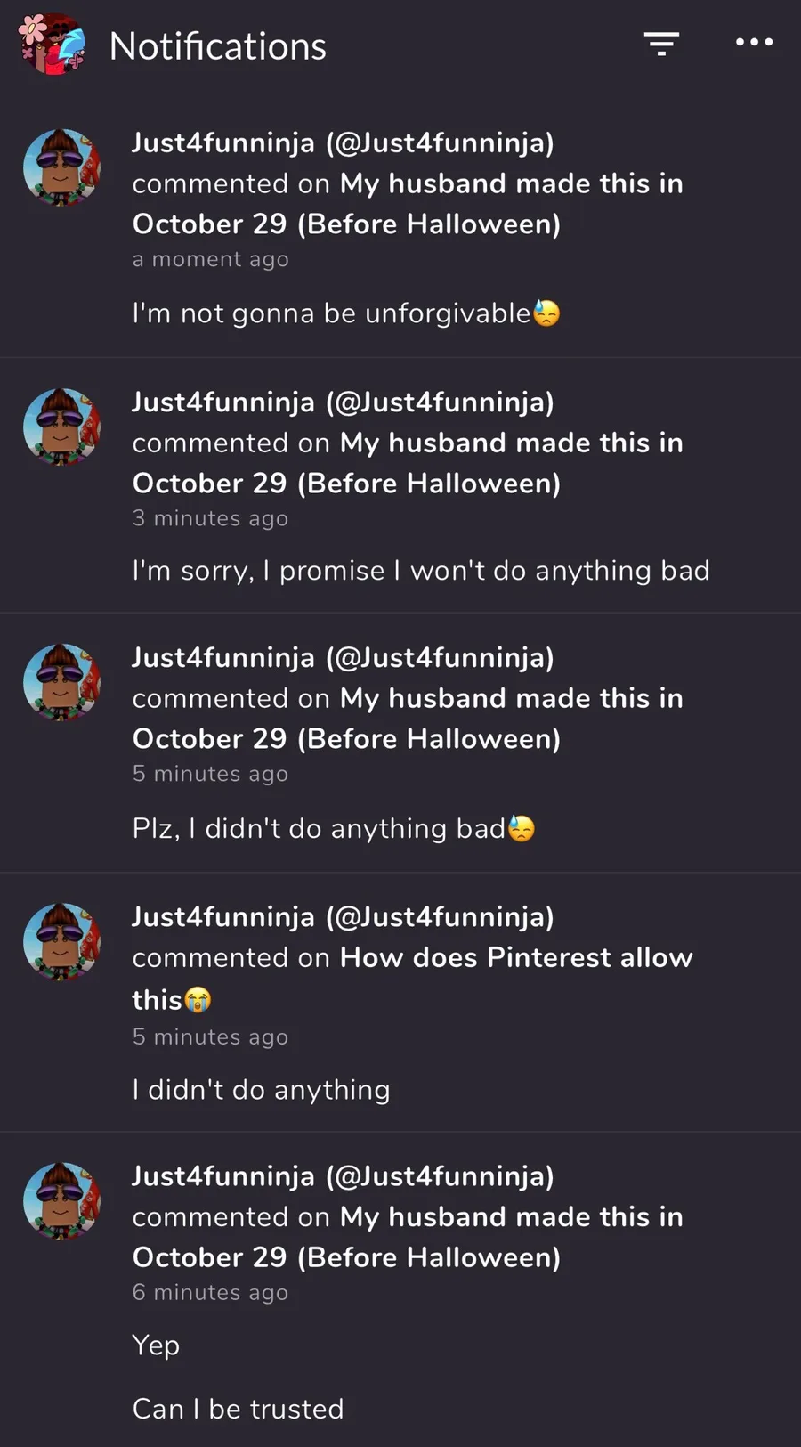
Task: Tap the "Yep" comment text
Action: tap(156, 1345)
